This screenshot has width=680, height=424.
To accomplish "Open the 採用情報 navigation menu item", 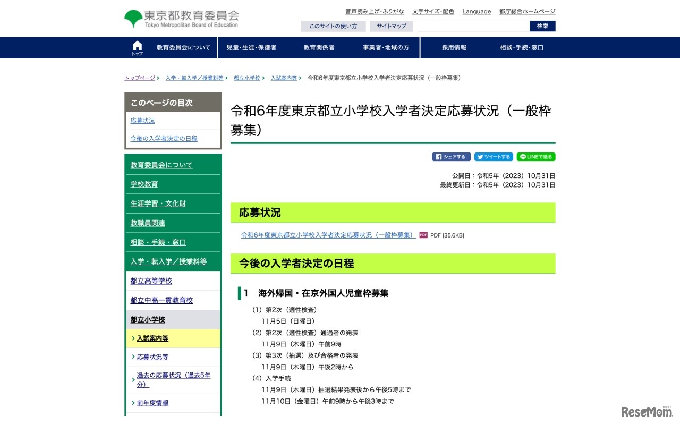I will (x=454, y=48).
